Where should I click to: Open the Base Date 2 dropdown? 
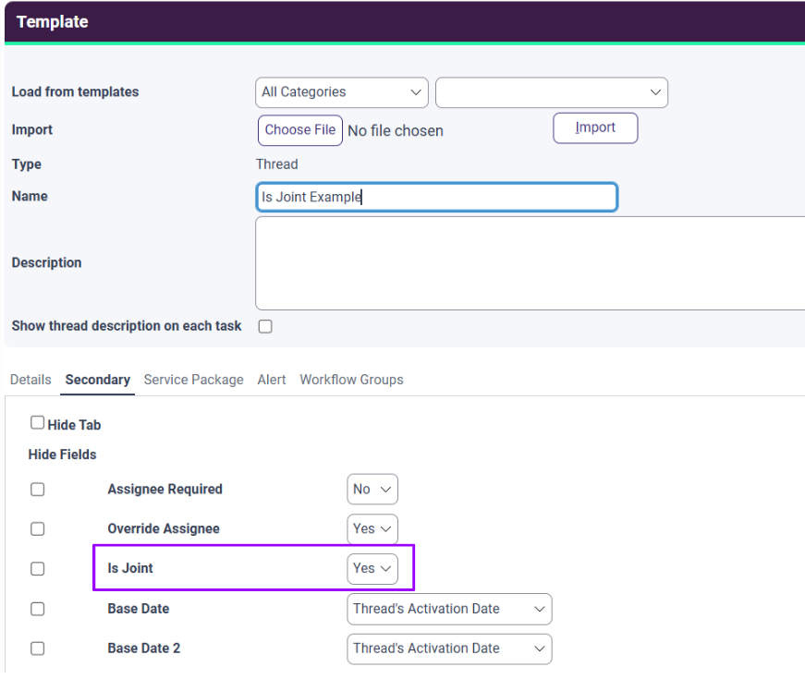[449, 649]
